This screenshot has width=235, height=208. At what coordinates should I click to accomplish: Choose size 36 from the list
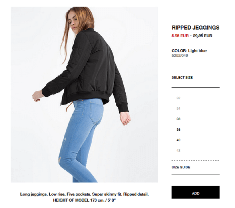pos(178,119)
